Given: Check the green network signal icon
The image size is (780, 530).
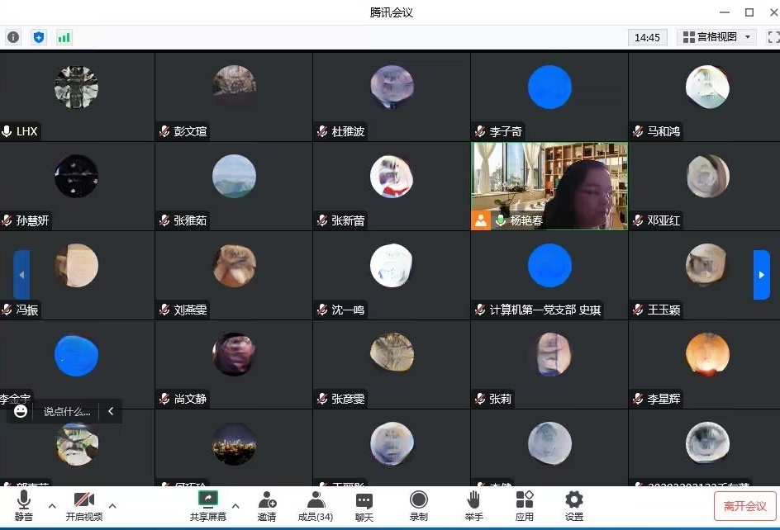Looking at the screenshot, I should click(64, 37).
